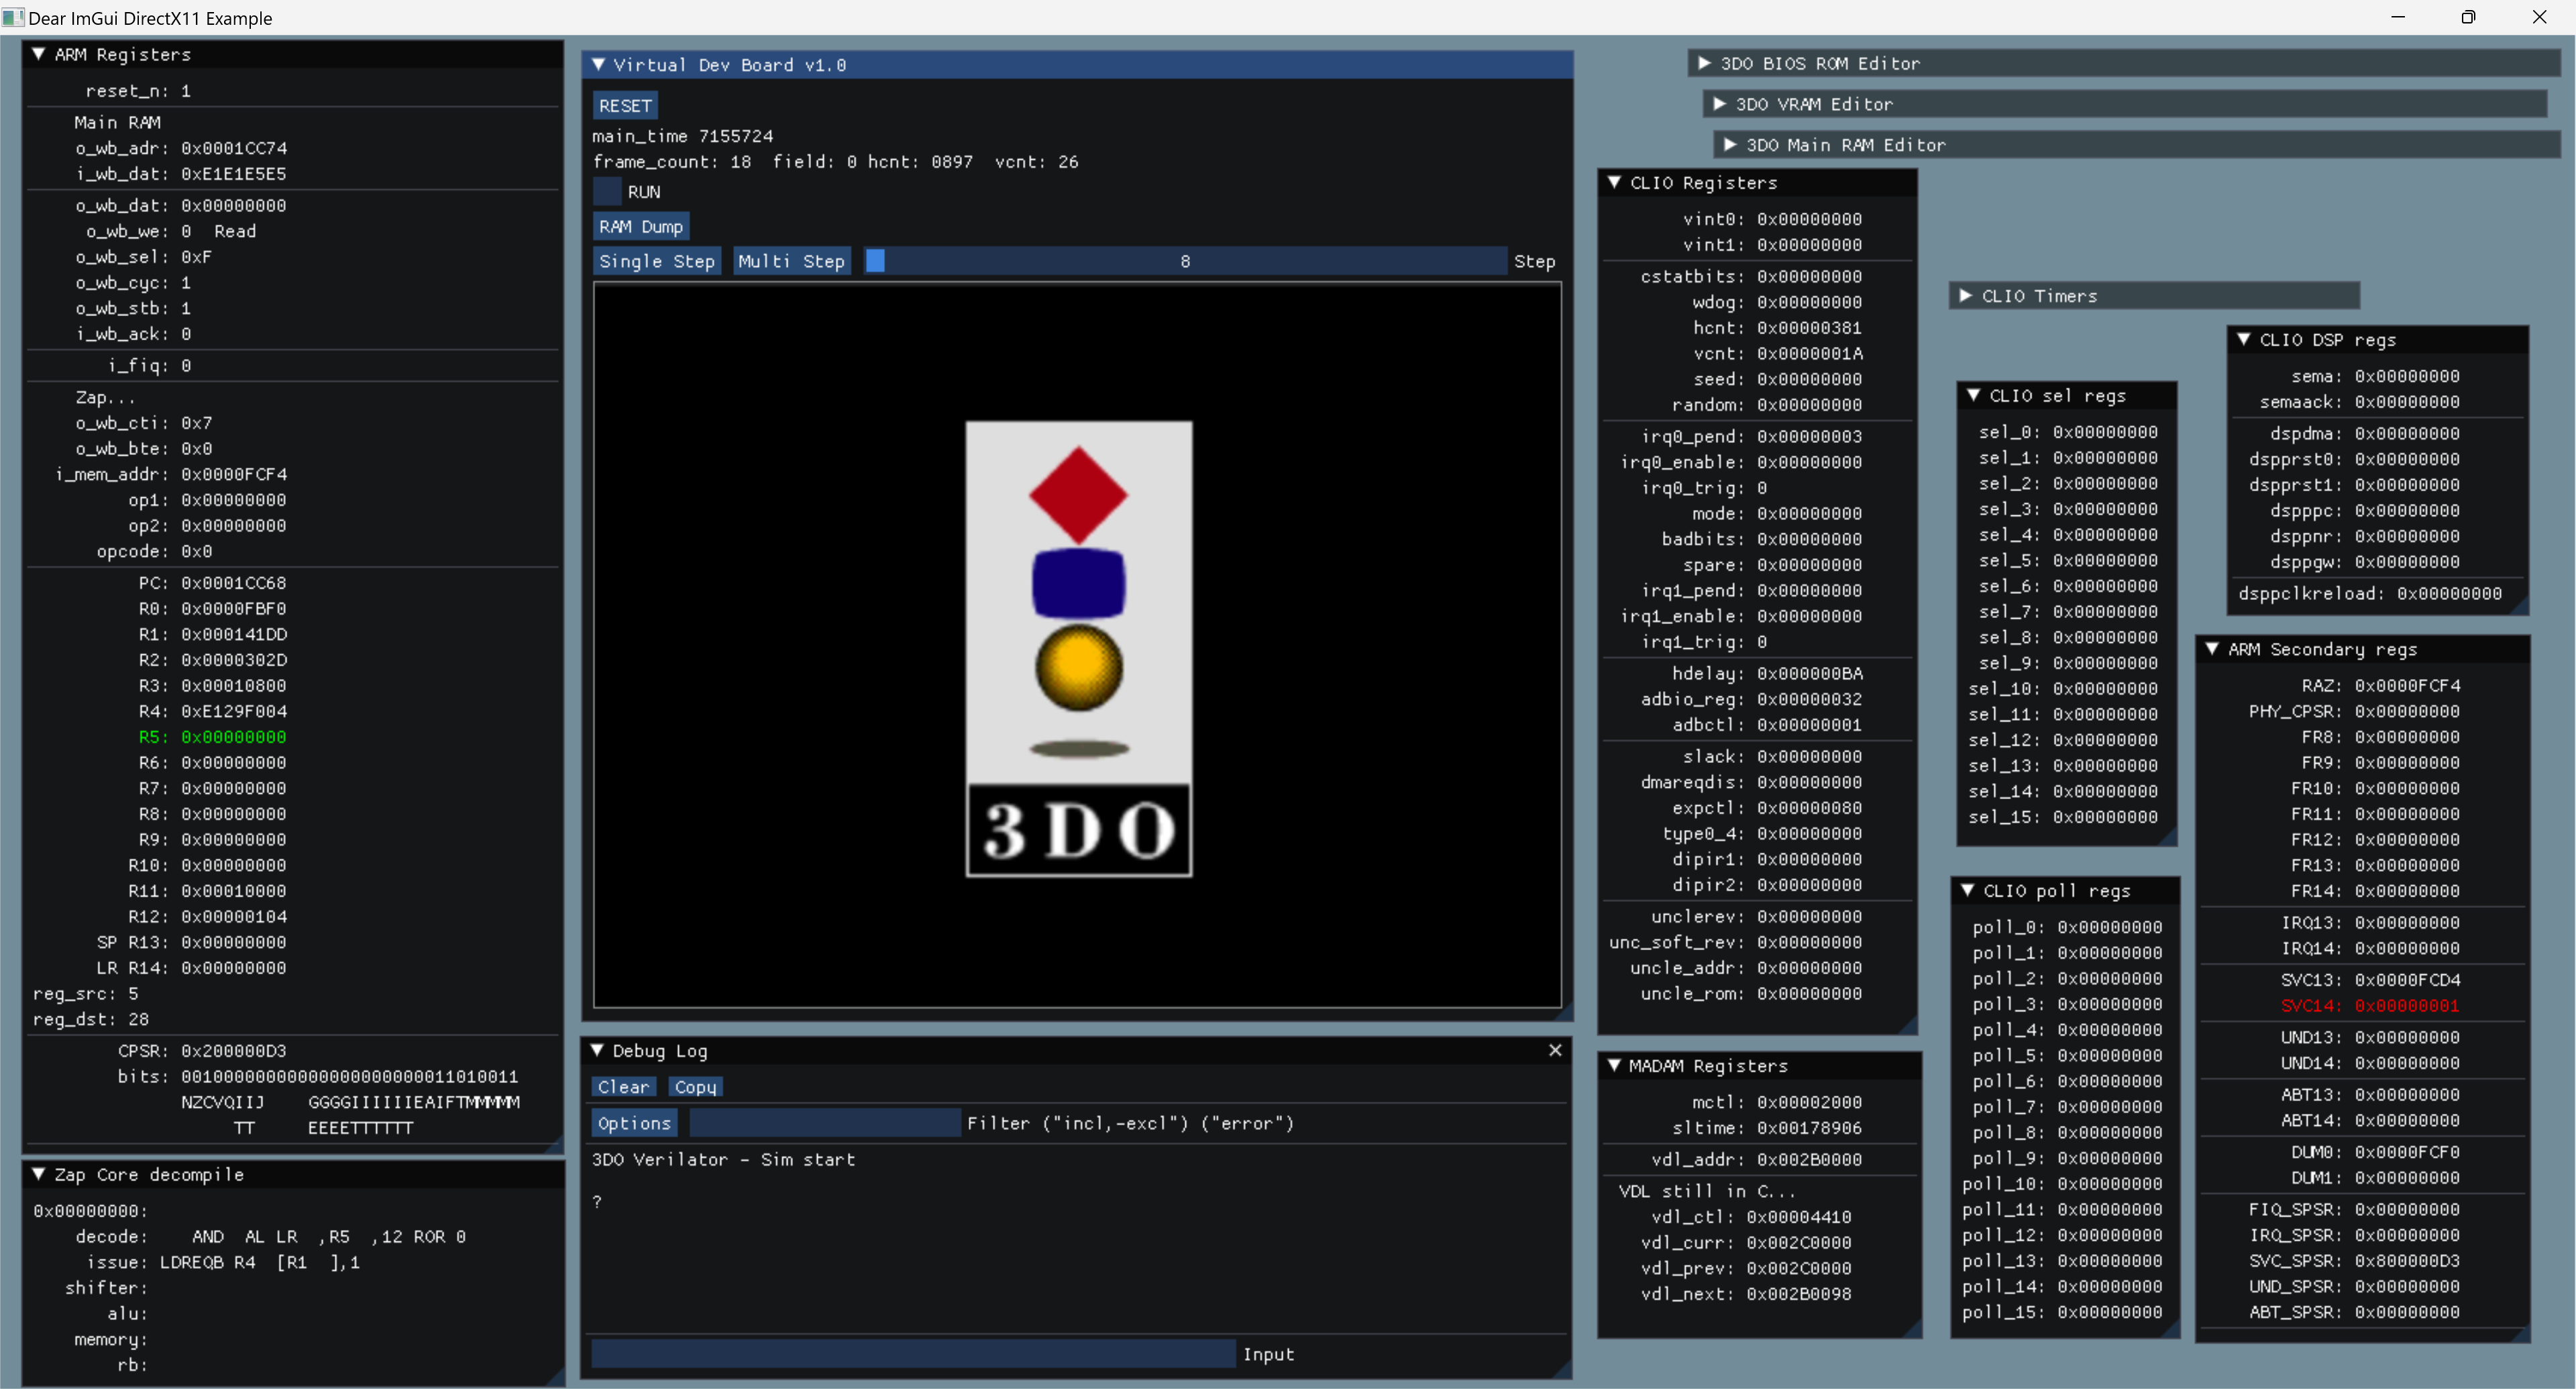Collapse the ARM Registers panel arrow
Image resolution: width=2576 pixels, height=1389 pixels.
coord(38,54)
